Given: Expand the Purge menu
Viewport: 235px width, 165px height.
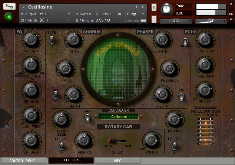Looking at the screenshot, I should coord(136,14).
